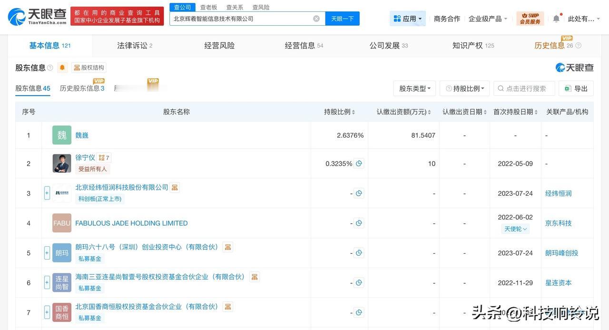Click the help icon next to 历史信息 tab
609x330 pixels.
click(x=578, y=46)
